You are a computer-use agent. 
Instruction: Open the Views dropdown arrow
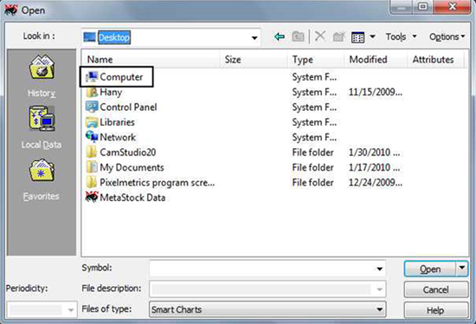point(372,36)
